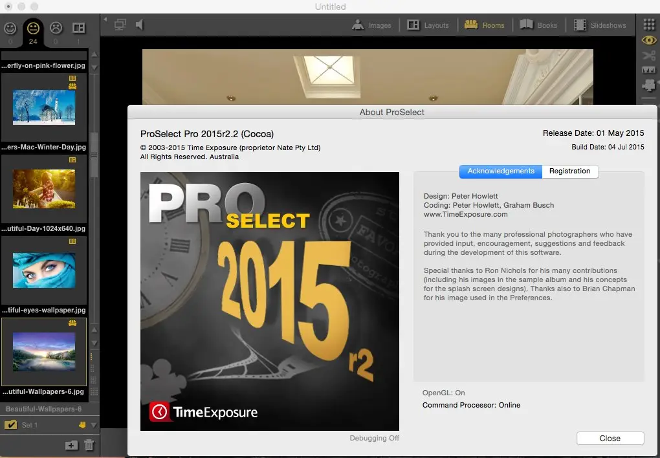Click layout badge on Winter-Day thumbnail
Viewport: 660px width, 458px height.
[x=72, y=78]
